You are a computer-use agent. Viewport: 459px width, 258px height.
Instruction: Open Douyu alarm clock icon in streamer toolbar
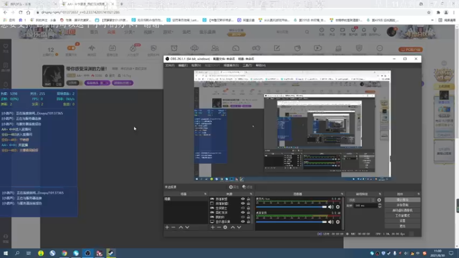174,48
